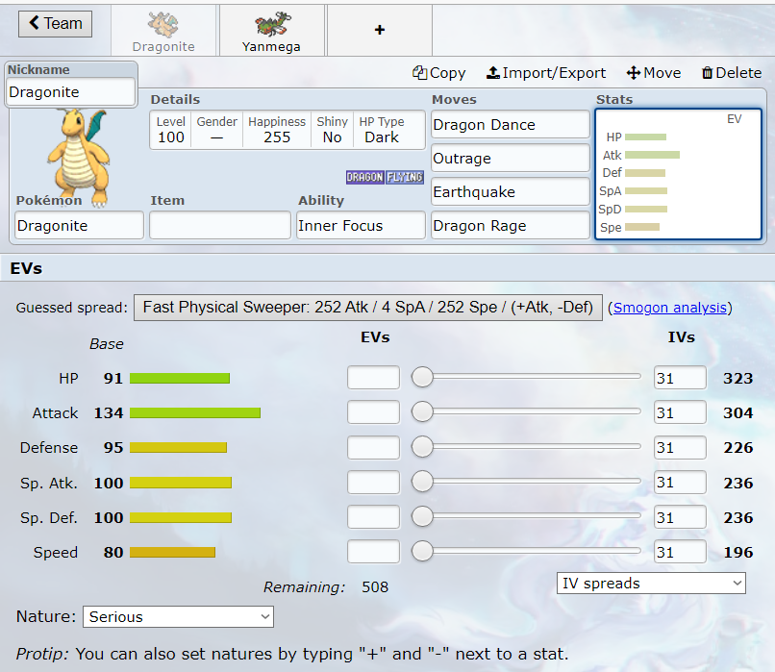
Task: Focus the Nickname input field
Action: click(71, 92)
